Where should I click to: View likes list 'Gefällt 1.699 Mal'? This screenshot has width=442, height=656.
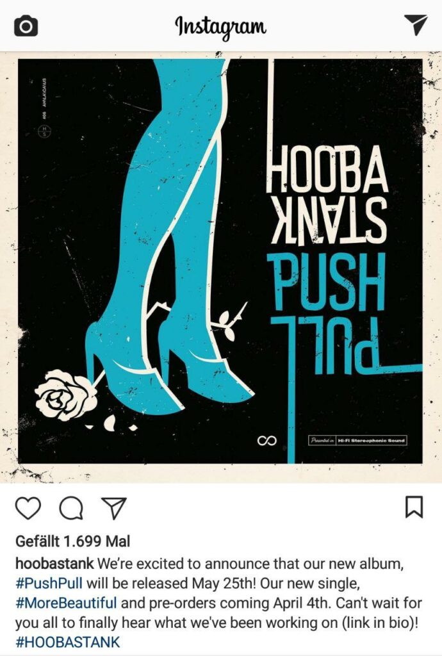point(73,541)
